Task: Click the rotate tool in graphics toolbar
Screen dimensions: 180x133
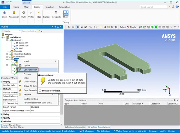Action: coord(95,27)
